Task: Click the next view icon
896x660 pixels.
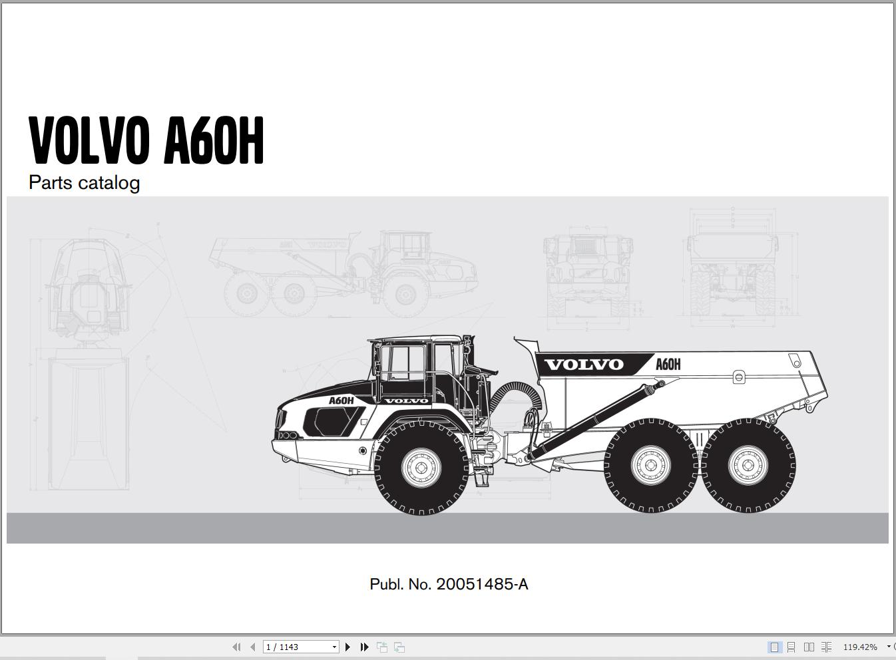Action: click(399, 647)
